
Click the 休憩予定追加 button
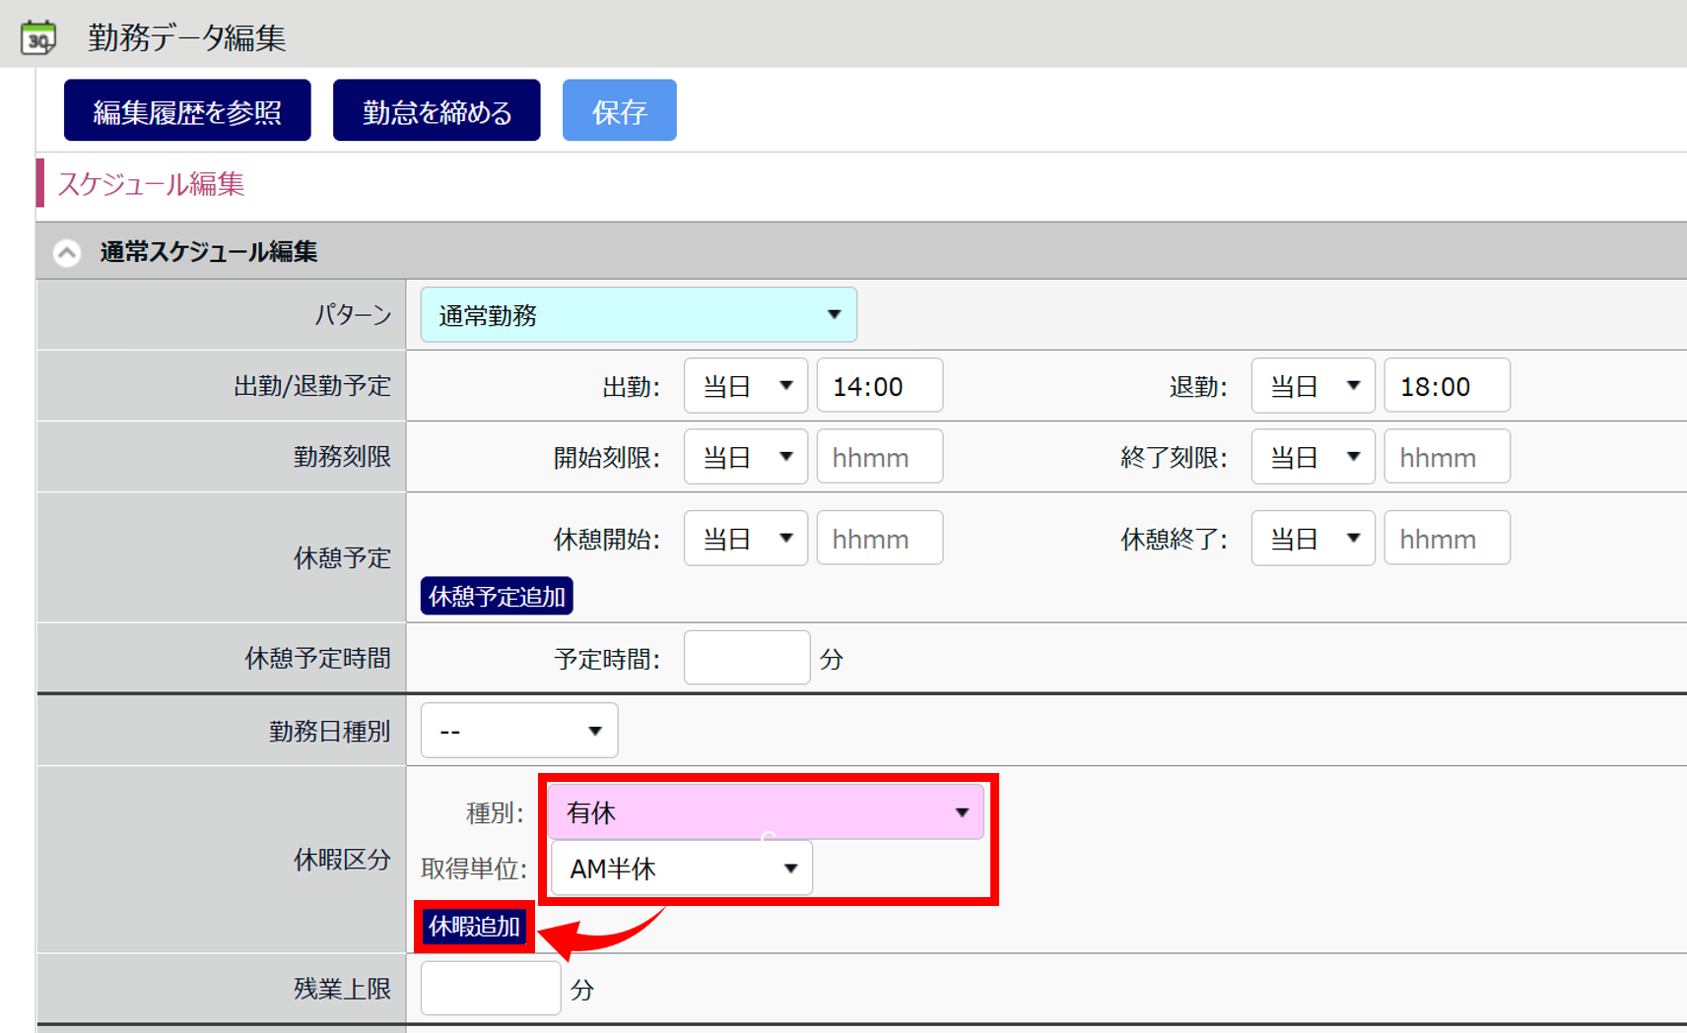[x=497, y=597]
